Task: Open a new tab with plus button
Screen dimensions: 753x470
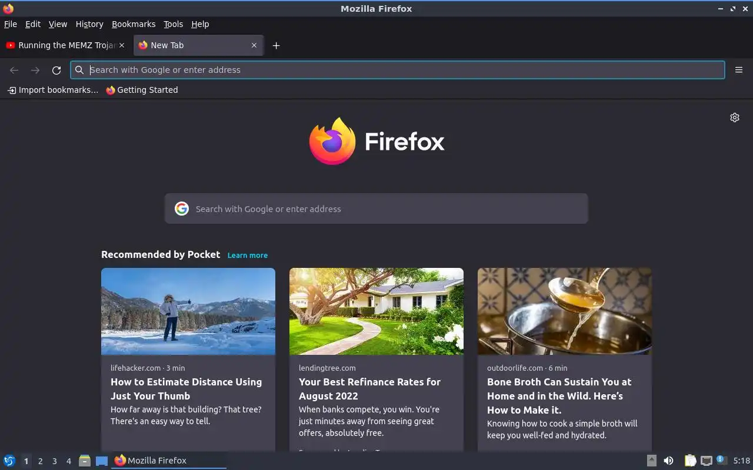Action: pos(276,45)
